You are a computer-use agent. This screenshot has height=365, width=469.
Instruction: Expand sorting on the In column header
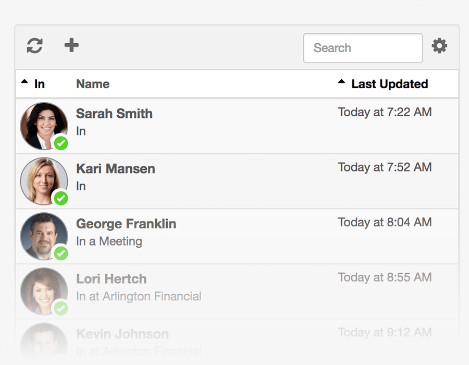(x=24, y=81)
